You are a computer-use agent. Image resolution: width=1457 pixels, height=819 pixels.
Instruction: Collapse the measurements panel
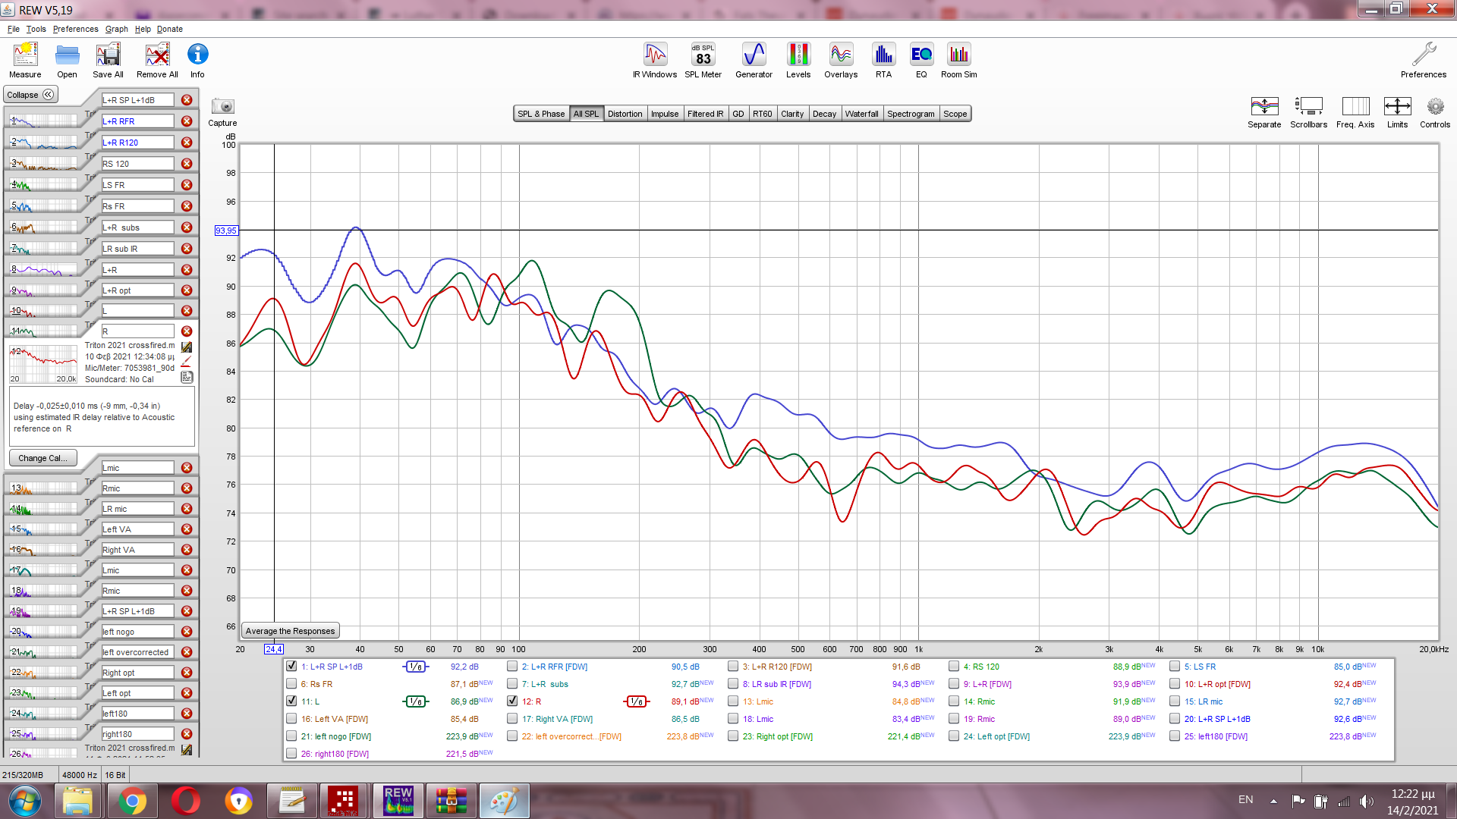pyautogui.click(x=30, y=95)
